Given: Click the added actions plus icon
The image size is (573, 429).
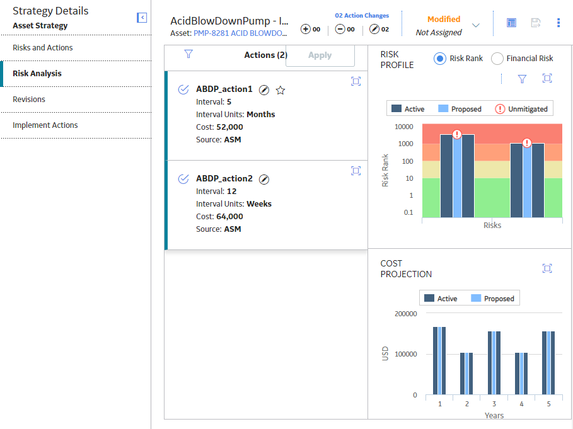Looking at the screenshot, I should (306, 29).
